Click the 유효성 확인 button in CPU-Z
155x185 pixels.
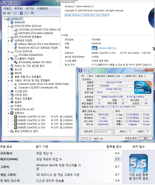click(x=131, y=138)
